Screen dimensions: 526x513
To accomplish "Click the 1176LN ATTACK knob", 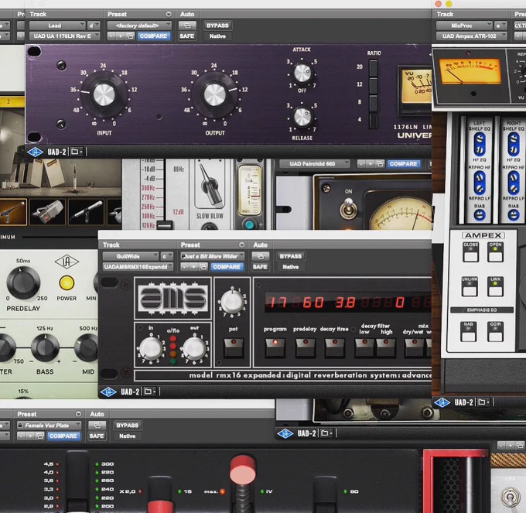I will (302, 74).
